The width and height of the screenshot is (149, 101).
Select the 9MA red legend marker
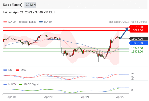tap(17, 70)
